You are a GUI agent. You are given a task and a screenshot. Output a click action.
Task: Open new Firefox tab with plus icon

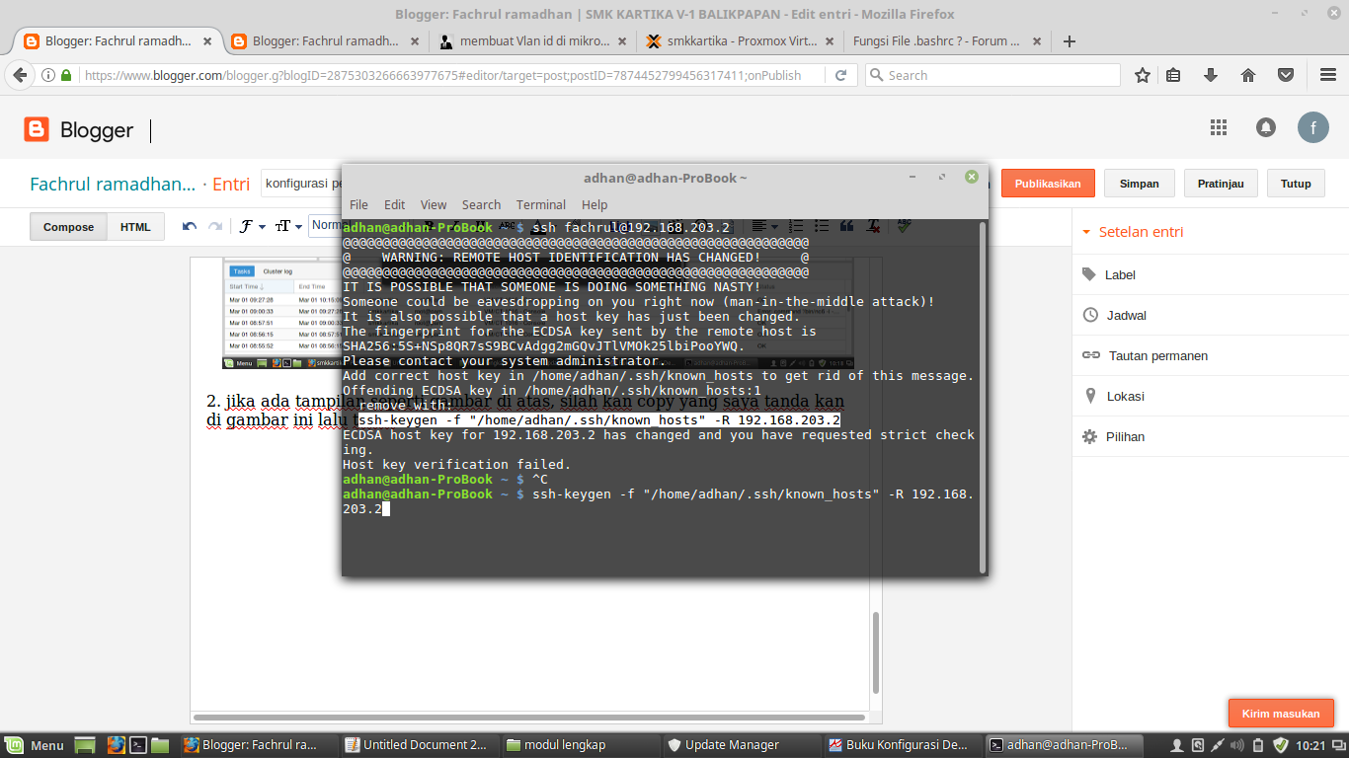[x=1069, y=41]
